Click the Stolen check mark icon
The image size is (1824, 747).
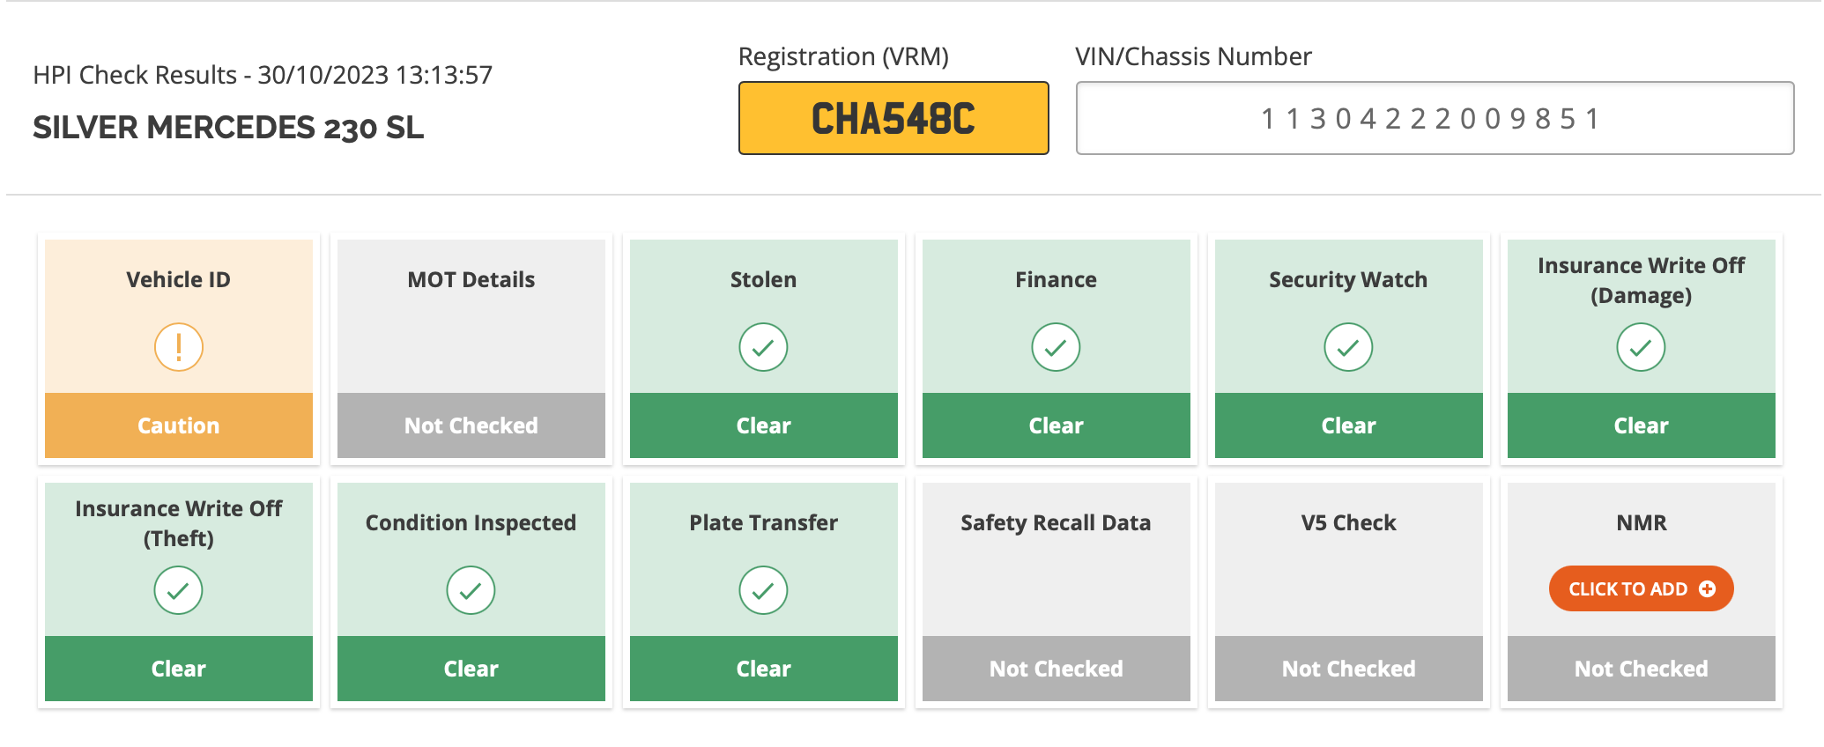[x=763, y=347]
